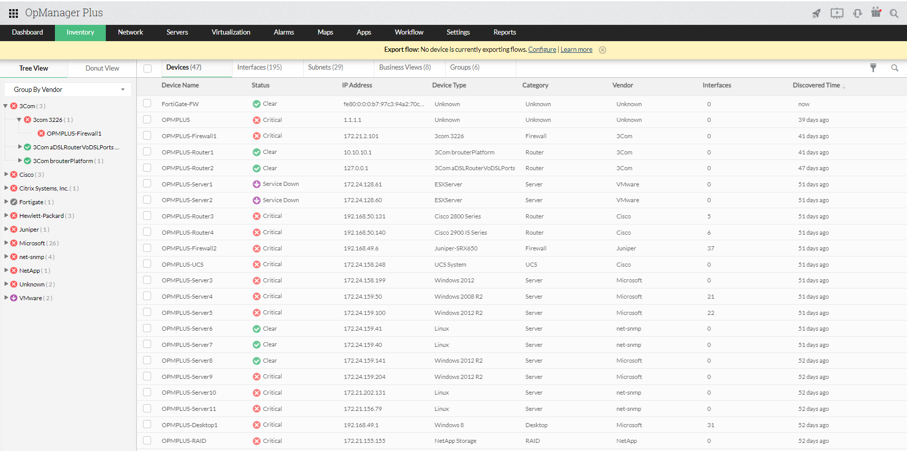The width and height of the screenshot is (907, 451).
Task: Open the presentation screen icon in header
Action: [x=837, y=13]
